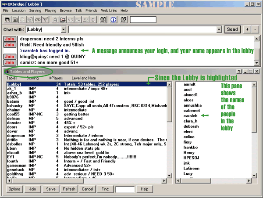
Task: Click the person with question mark icon
Action: click(124, 20)
